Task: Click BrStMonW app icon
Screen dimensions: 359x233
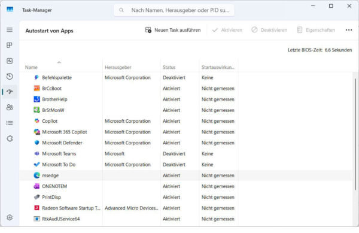Action: coord(36,110)
